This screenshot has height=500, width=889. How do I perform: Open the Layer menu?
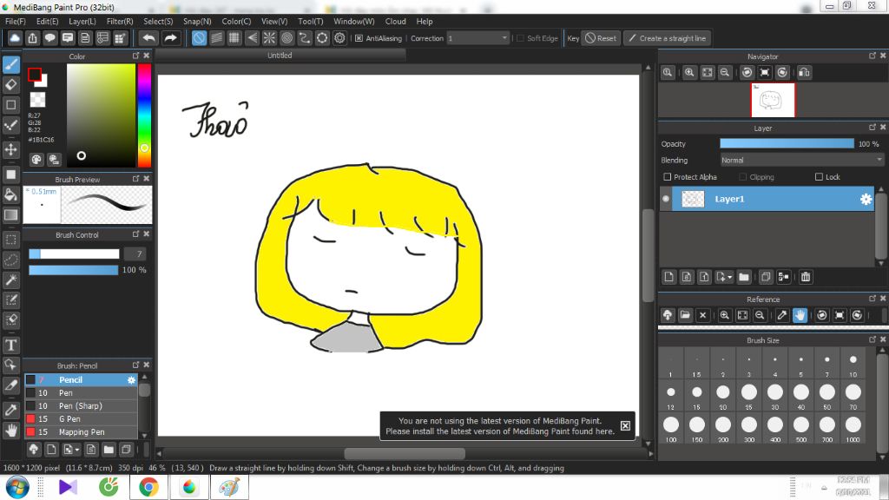point(82,22)
